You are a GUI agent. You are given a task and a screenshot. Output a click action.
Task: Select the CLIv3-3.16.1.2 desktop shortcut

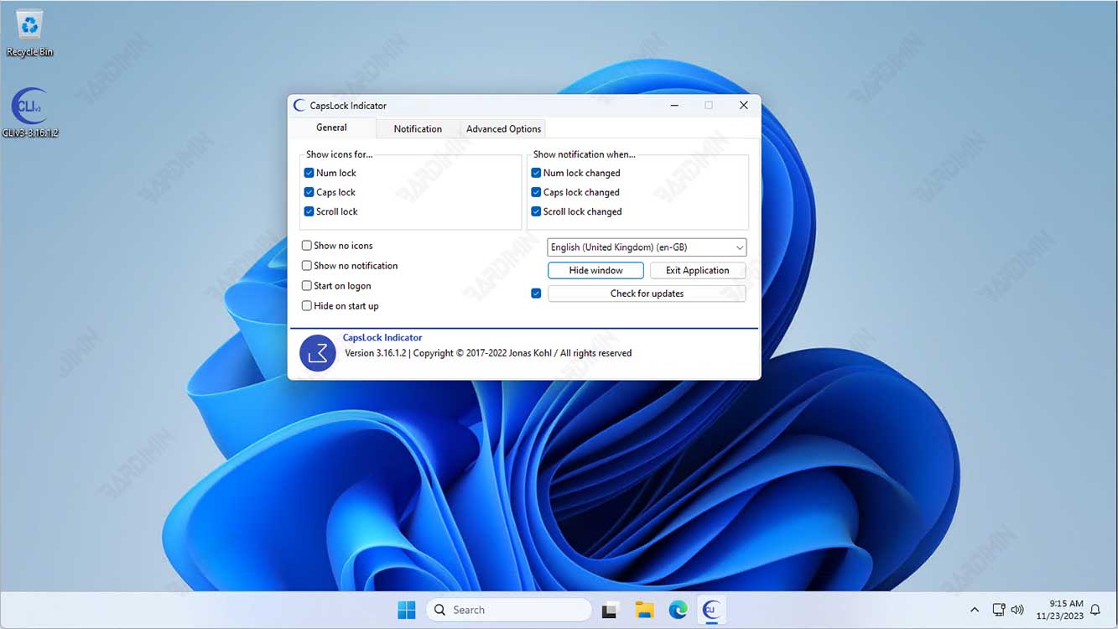click(29, 112)
